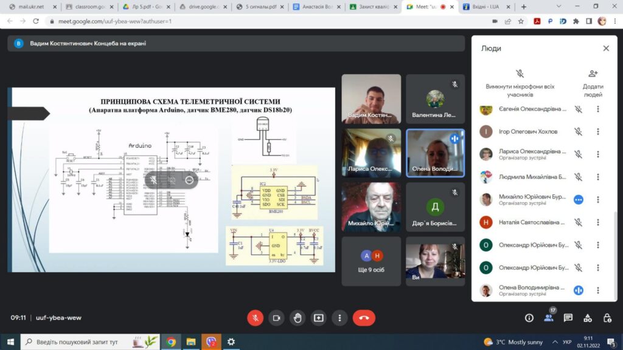
Task: Open options menu for Наталія Святославівна
Action: coord(597,222)
